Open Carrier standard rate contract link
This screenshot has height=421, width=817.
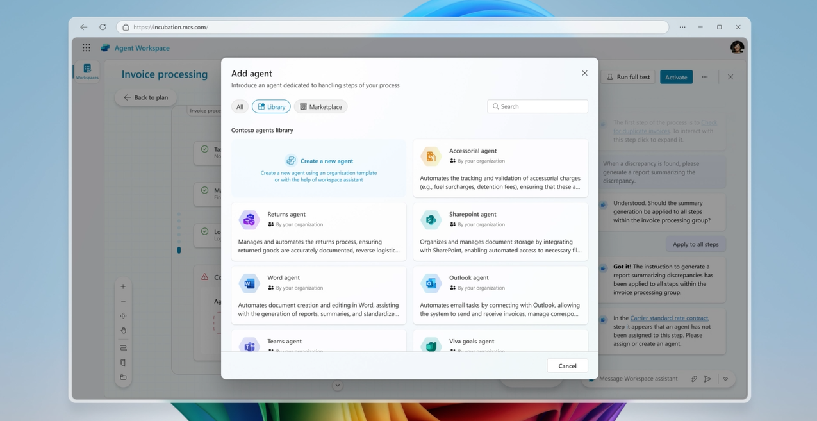tap(669, 318)
